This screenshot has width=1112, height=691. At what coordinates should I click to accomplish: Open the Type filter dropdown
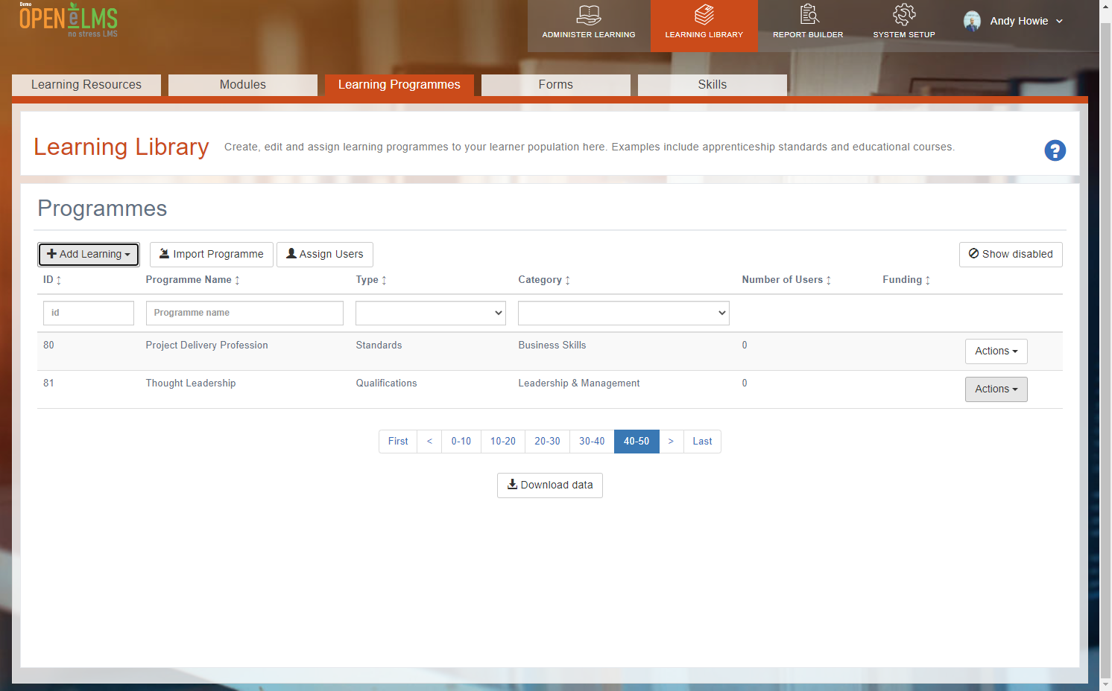click(x=431, y=313)
